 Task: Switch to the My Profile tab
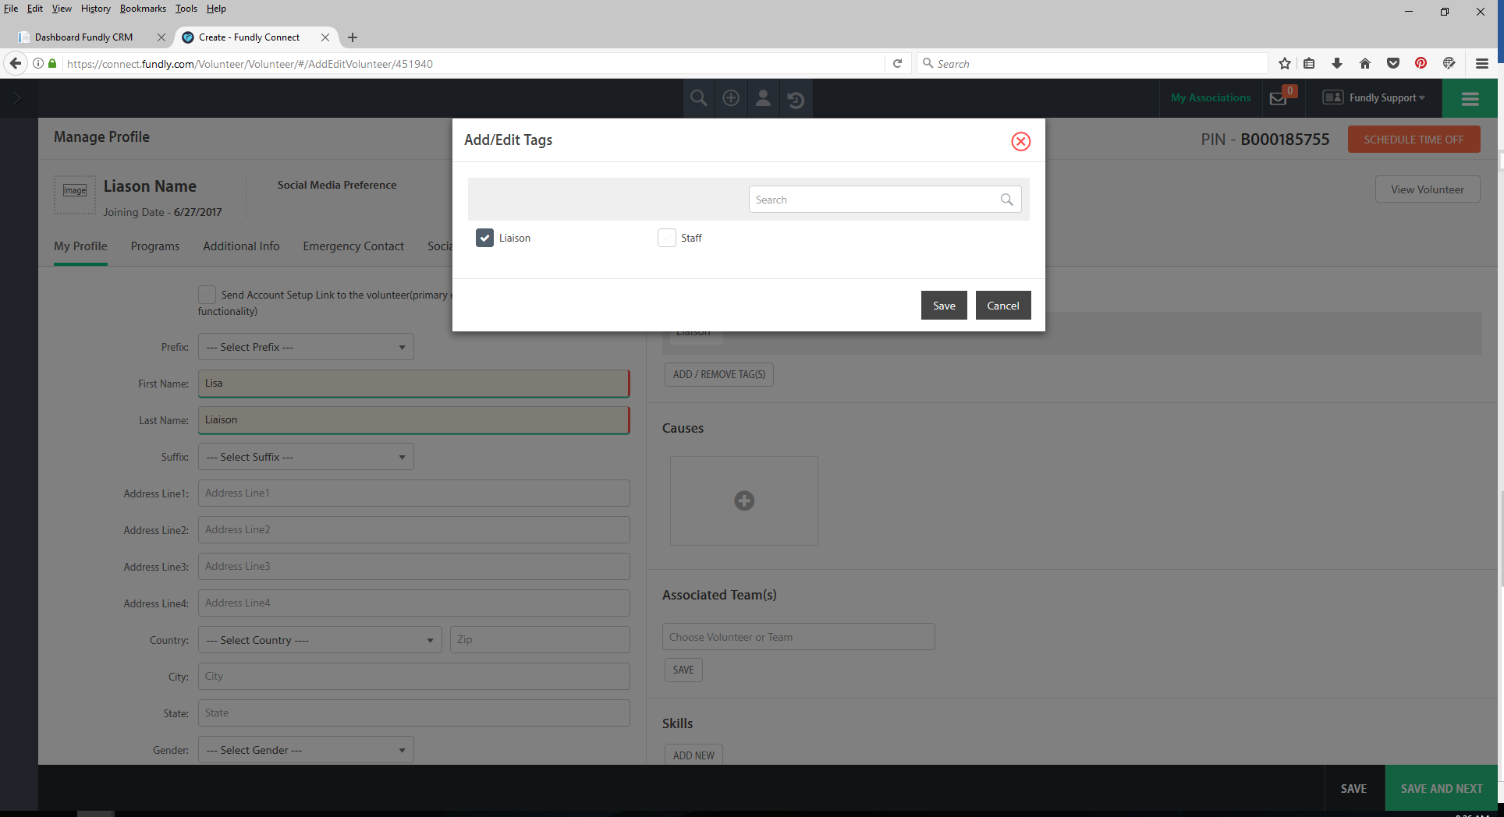80,246
